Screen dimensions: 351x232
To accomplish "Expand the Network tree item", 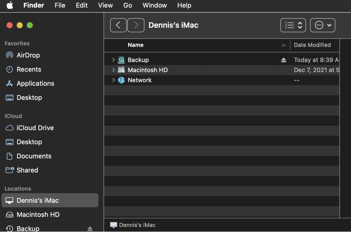I will (113, 80).
